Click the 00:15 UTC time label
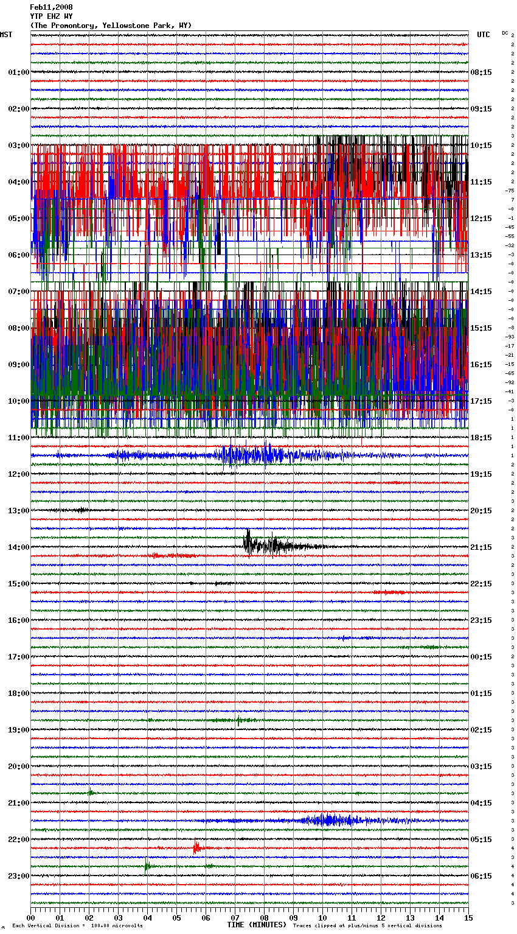 click(x=481, y=657)
